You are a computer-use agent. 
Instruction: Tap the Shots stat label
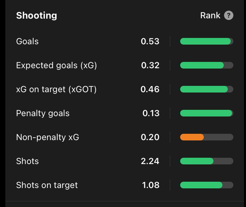[27, 161]
